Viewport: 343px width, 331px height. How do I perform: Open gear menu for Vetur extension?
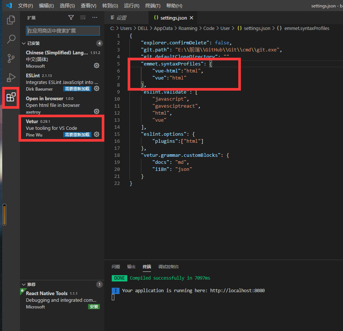pos(97,135)
